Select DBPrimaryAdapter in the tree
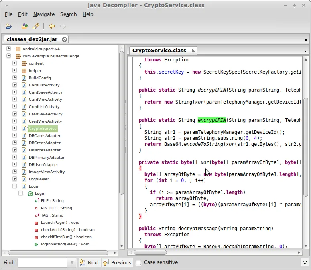The height and width of the screenshot is (270, 311). point(47,157)
